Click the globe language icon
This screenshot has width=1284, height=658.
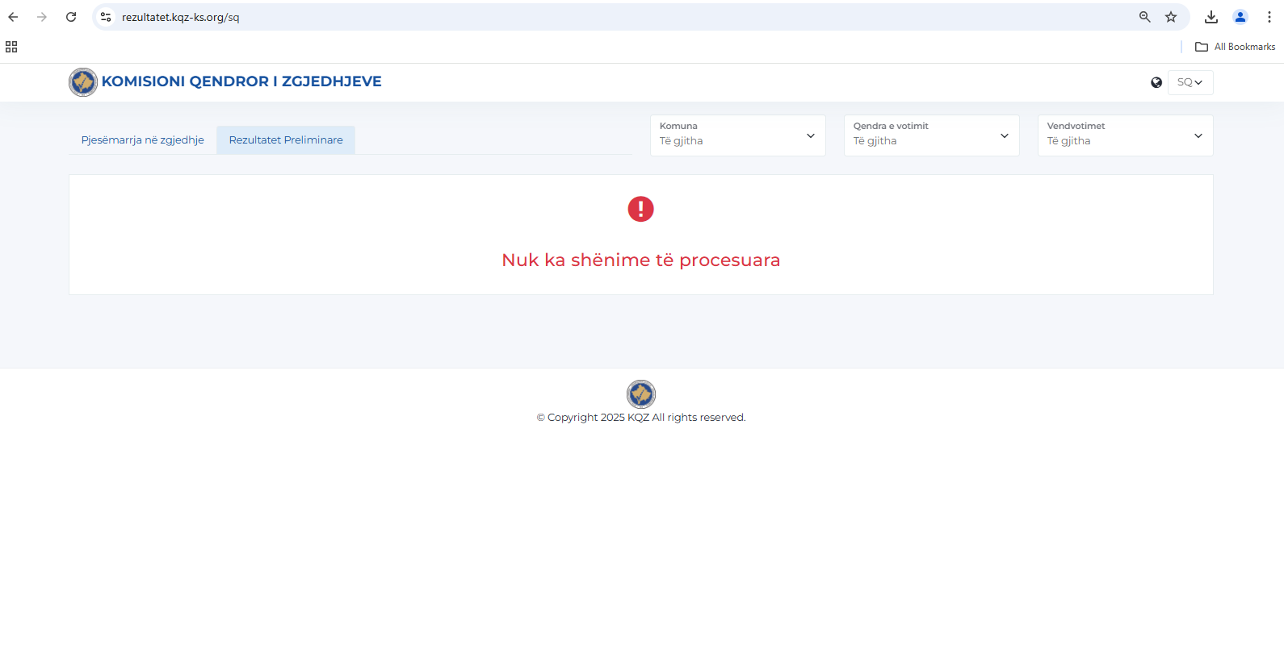(x=1156, y=82)
